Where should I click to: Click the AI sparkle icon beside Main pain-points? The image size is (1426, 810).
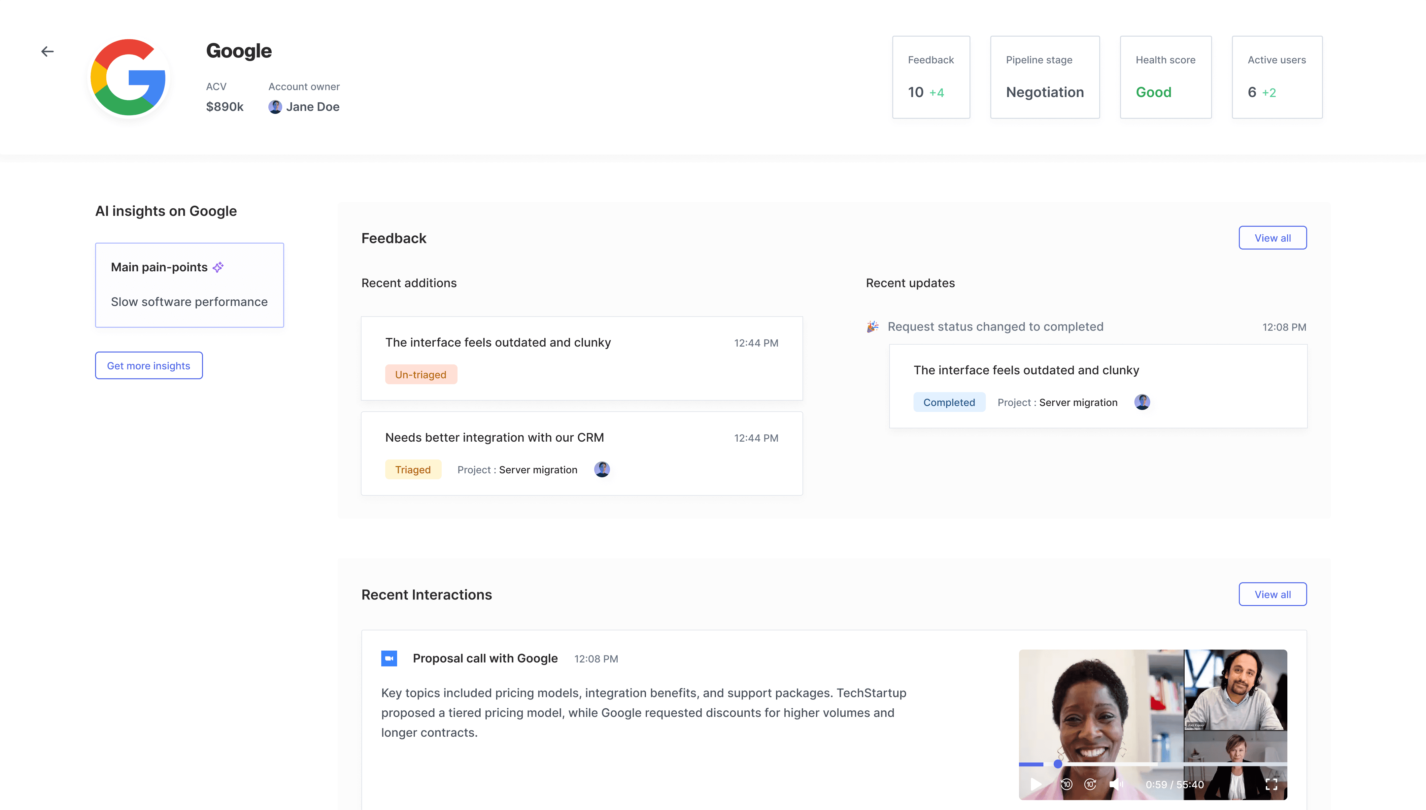(219, 267)
